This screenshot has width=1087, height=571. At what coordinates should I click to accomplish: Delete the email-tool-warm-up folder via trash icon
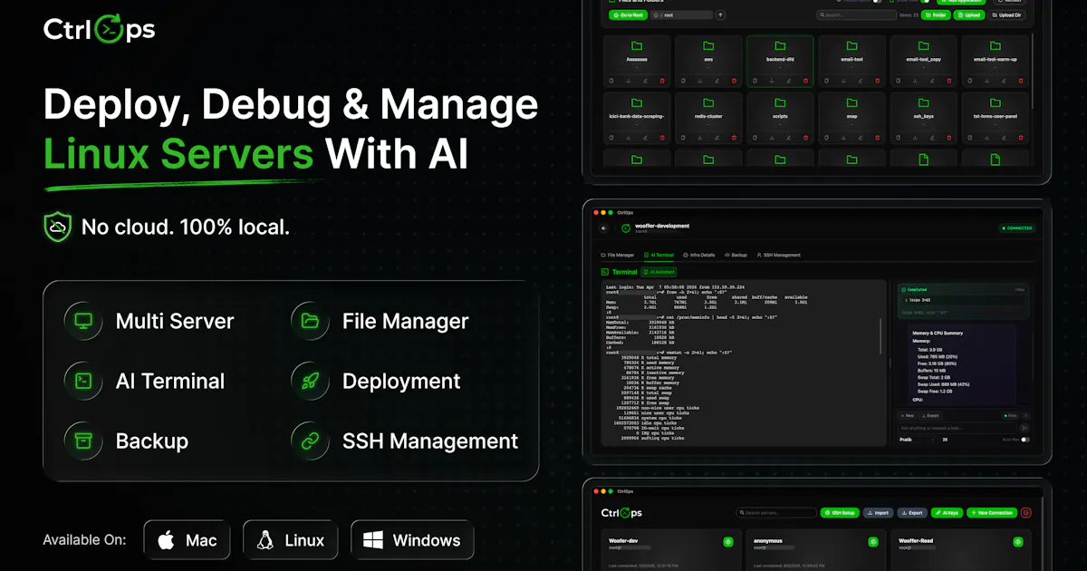(1021, 81)
